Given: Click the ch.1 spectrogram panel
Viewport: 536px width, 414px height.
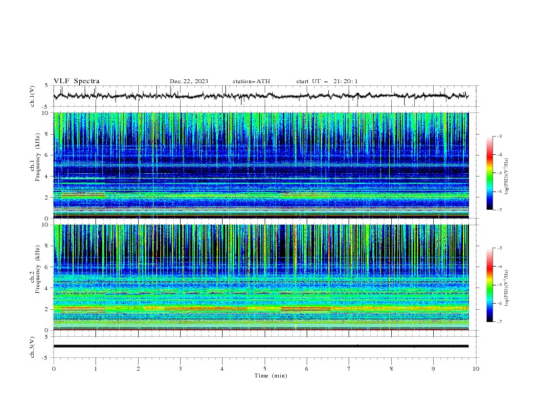Looking at the screenshot, I should (261, 165).
